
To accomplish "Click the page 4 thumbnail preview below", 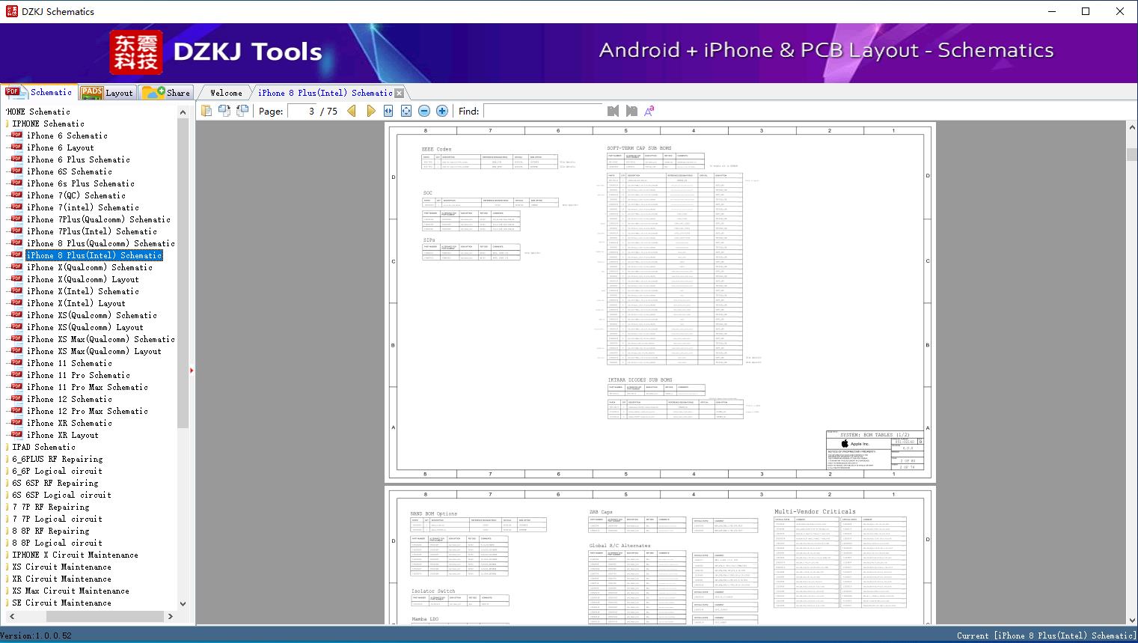I will 660,555.
